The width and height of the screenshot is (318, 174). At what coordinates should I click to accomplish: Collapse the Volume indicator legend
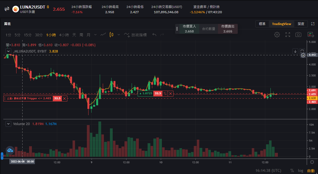click(8, 124)
